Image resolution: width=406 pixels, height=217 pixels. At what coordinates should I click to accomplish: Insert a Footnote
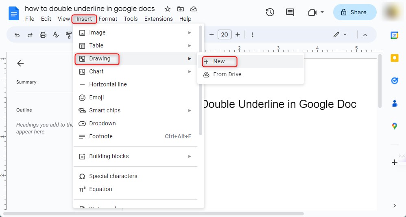(x=135, y=137)
